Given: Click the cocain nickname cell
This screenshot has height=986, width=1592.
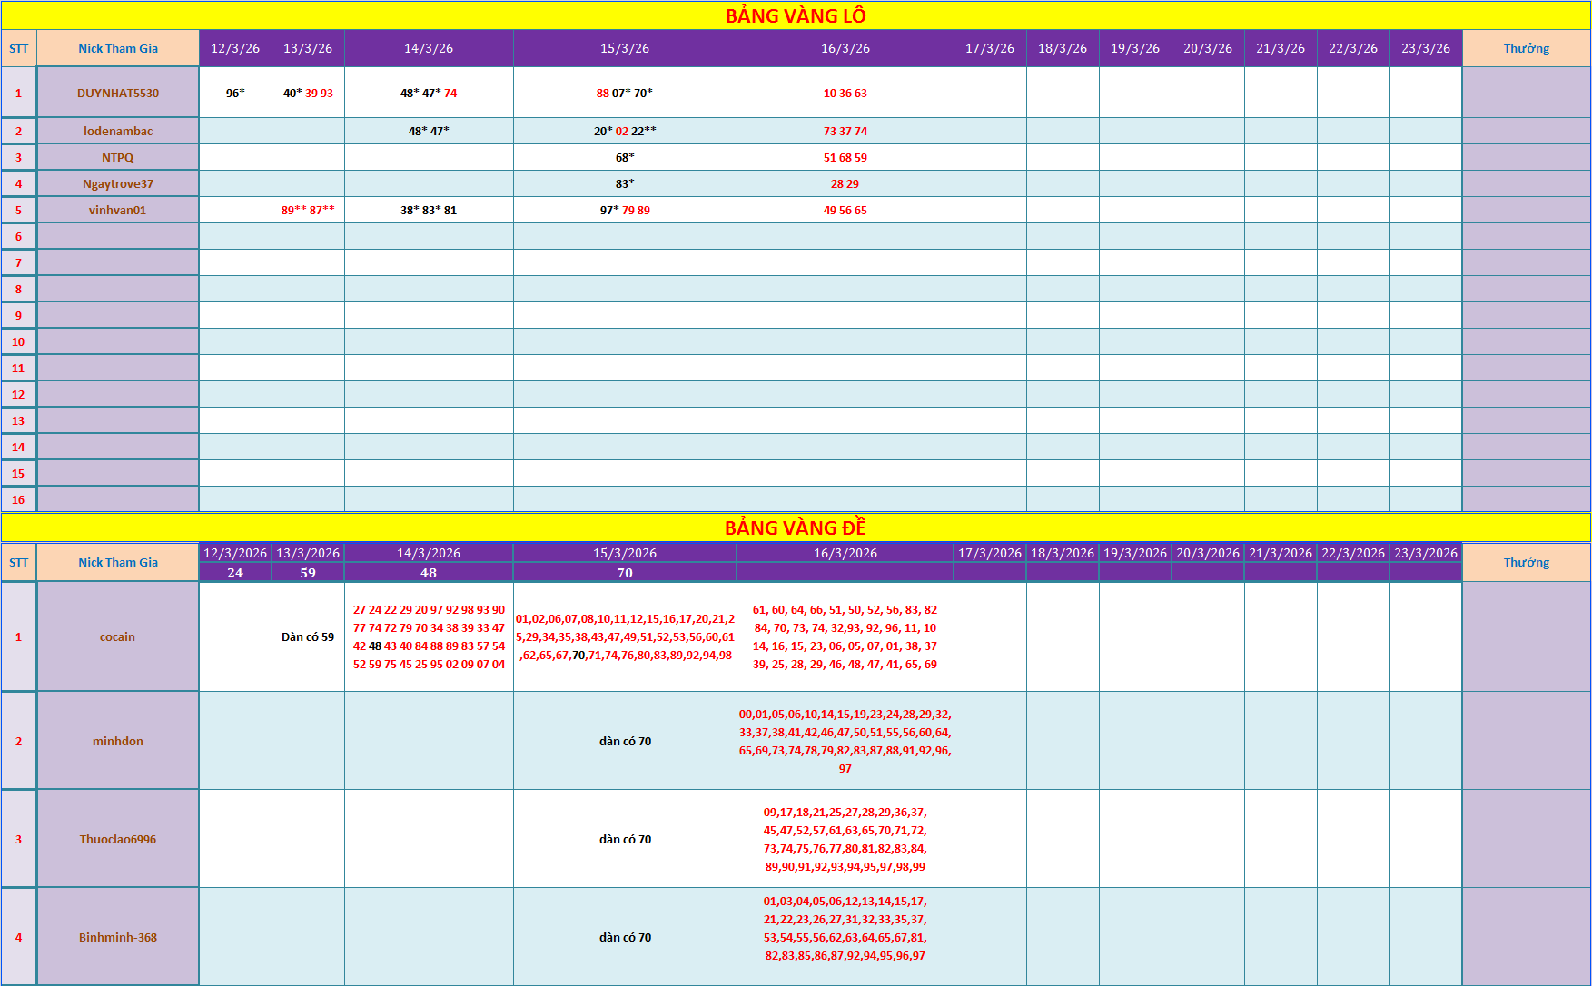Looking at the screenshot, I should pyautogui.click(x=118, y=636).
